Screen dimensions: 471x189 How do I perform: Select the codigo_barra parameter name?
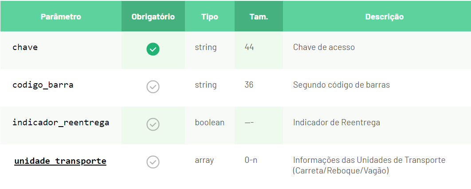[43, 85]
